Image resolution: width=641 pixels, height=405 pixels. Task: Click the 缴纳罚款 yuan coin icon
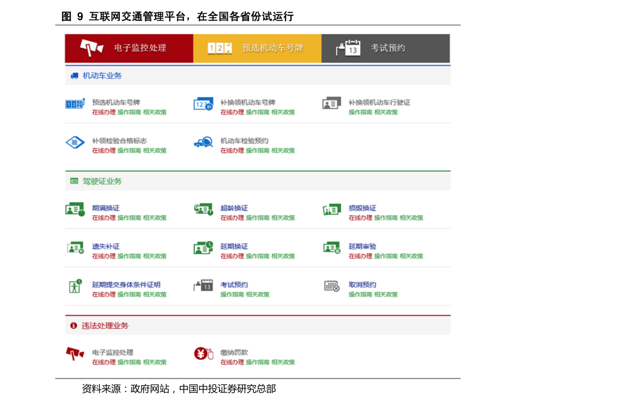[203, 353]
